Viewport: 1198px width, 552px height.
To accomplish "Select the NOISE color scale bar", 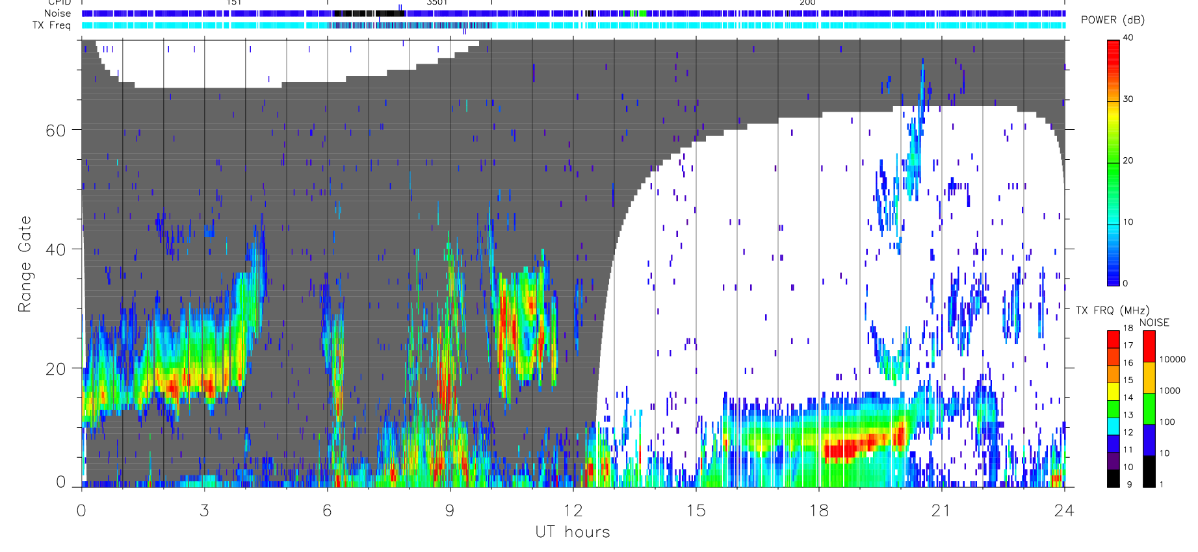I will click(x=1149, y=408).
